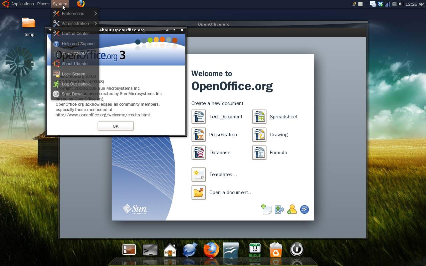Click OK in About OpenOffice.org dialog
The height and width of the screenshot is (266, 426).
point(116,126)
